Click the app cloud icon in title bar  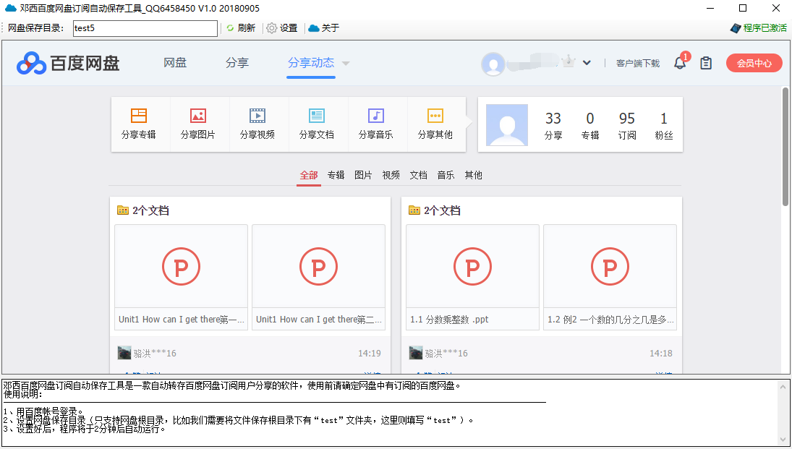10,8
